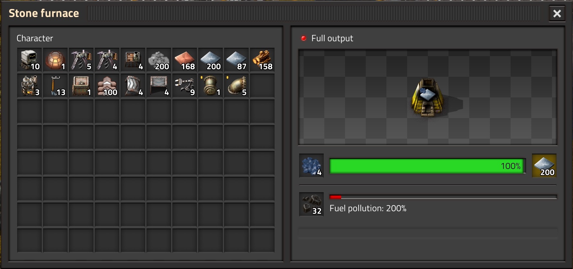The height and width of the screenshot is (269, 573).
Task: Close the Stone furnace window
Action: click(x=557, y=14)
